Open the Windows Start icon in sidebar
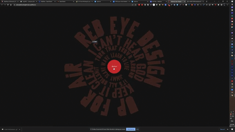235x132 pixels. 232,1
